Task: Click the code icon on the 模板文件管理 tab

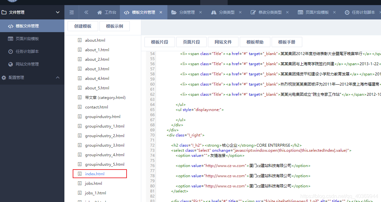Action: 127,13
